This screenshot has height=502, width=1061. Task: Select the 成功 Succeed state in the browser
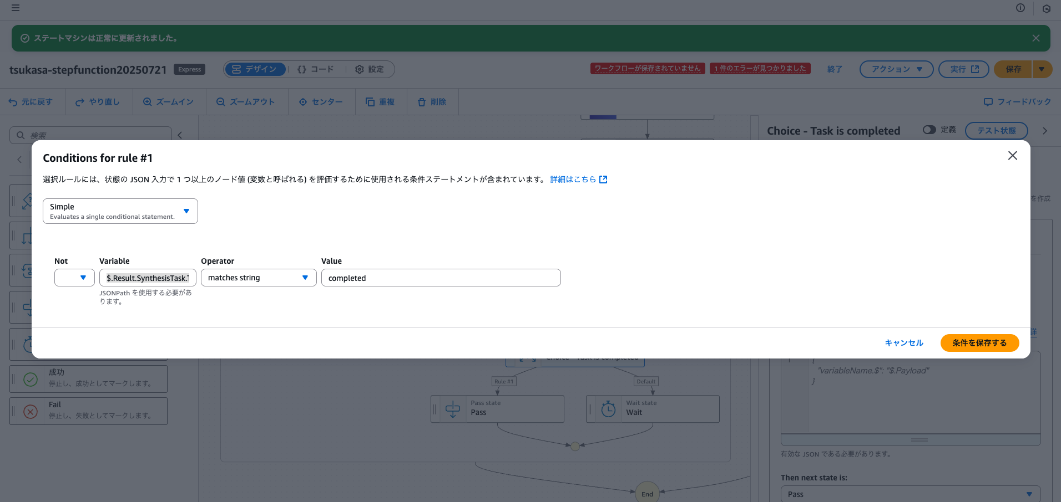(88, 379)
